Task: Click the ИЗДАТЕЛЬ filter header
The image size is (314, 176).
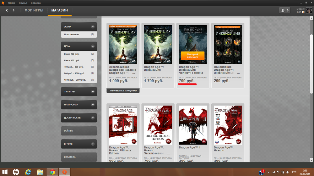Action: point(79,157)
